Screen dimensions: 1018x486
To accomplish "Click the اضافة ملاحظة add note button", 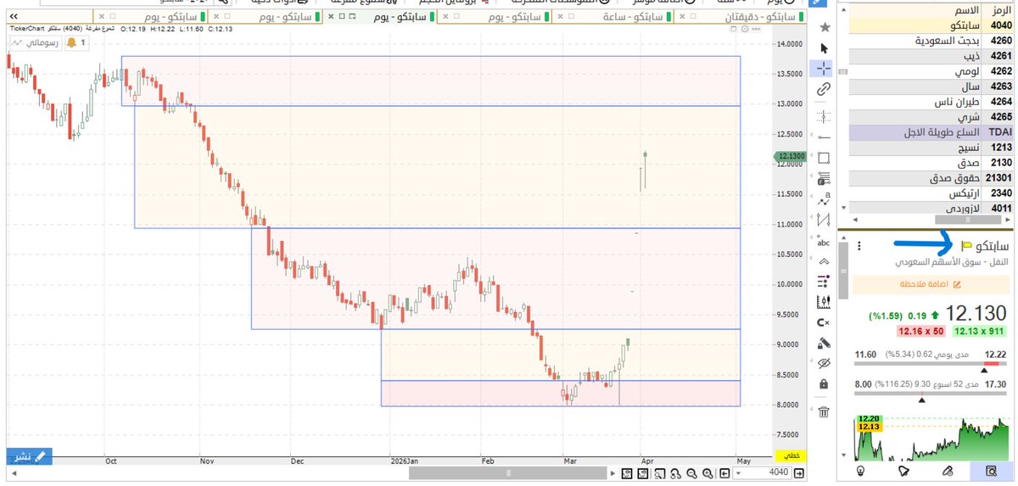I will click(930, 284).
